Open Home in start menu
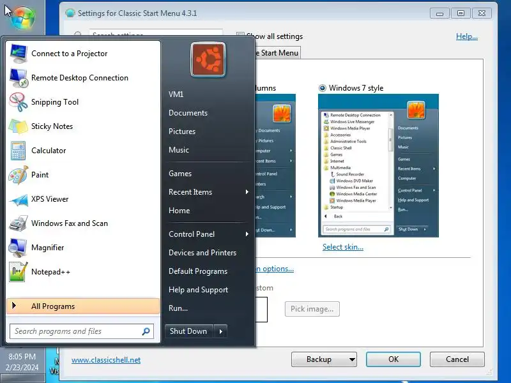511x383 pixels. (x=179, y=211)
